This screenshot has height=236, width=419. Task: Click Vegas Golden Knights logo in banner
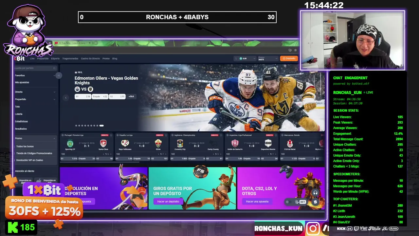pos(91,89)
